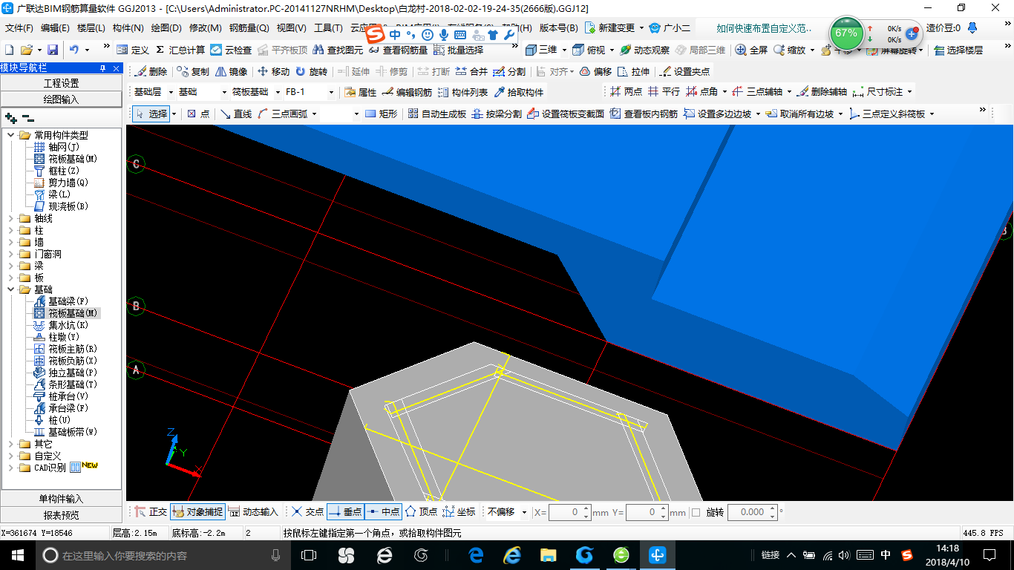Open the 文件(F) menu
The image size is (1014, 570).
[x=19, y=28]
